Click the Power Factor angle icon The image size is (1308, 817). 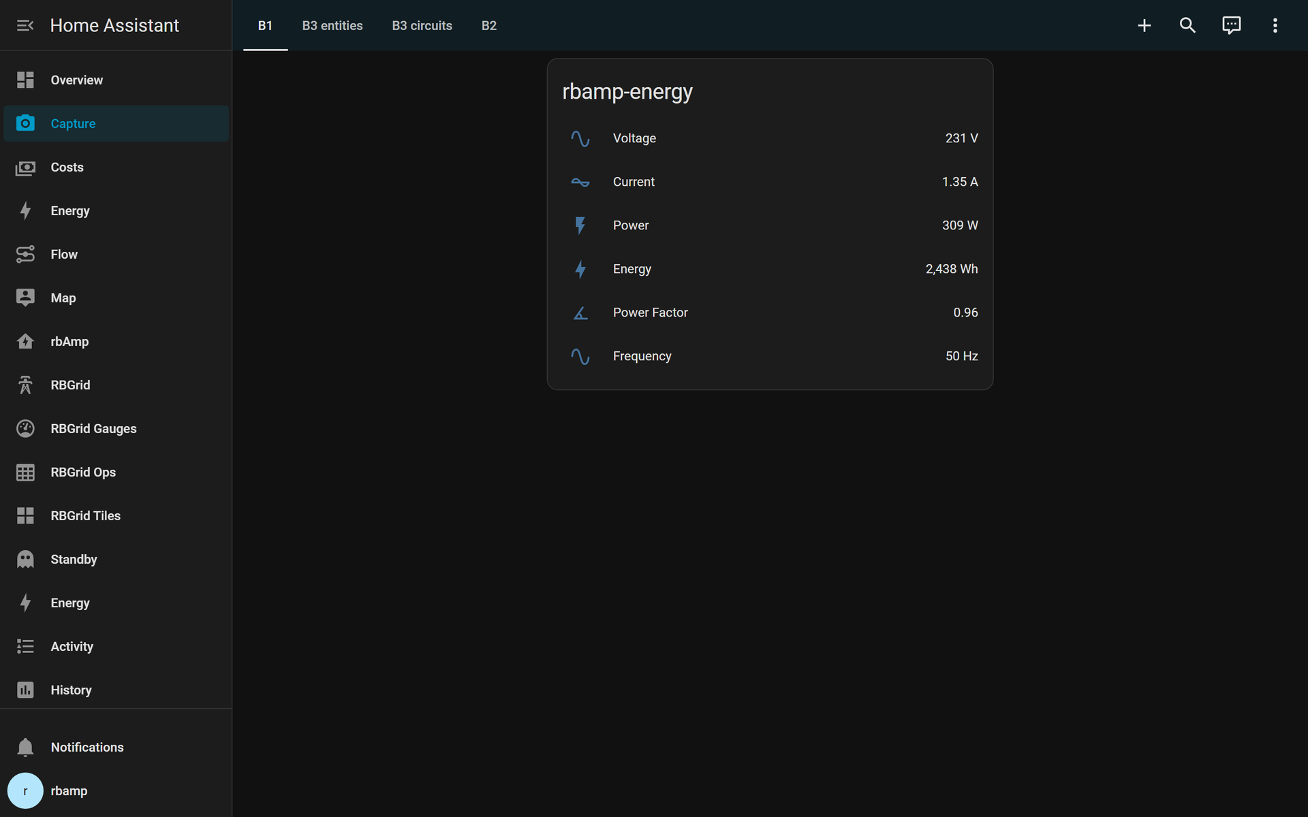click(x=580, y=313)
